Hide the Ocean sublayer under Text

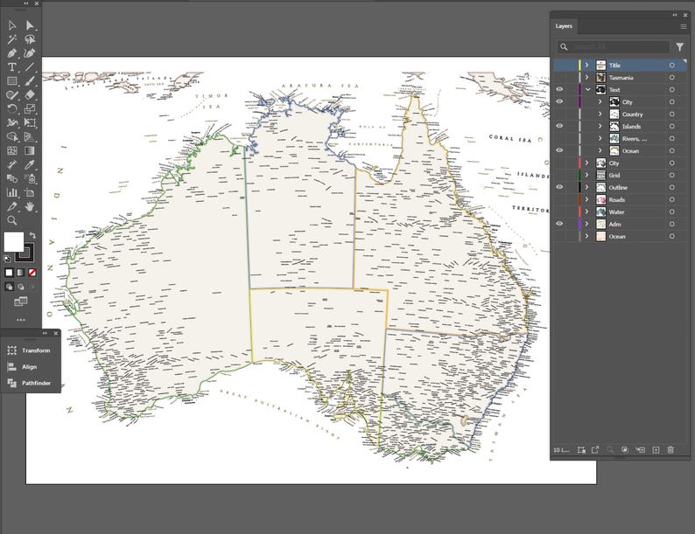(559, 150)
